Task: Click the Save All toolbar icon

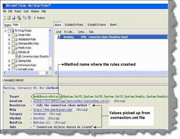Action: pos(19,18)
